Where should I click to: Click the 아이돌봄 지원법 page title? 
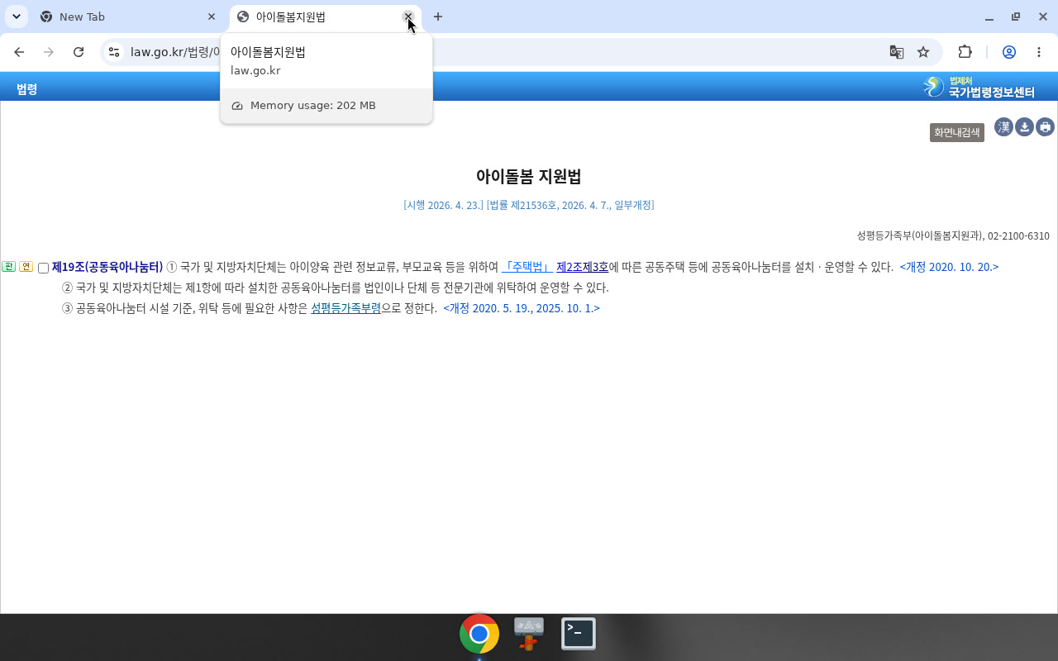(529, 176)
